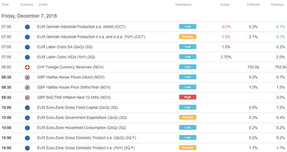This screenshot has height=152, width=287.
Task: Click forecast value 2.1% for German Production YoY
Action: [253, 37]
